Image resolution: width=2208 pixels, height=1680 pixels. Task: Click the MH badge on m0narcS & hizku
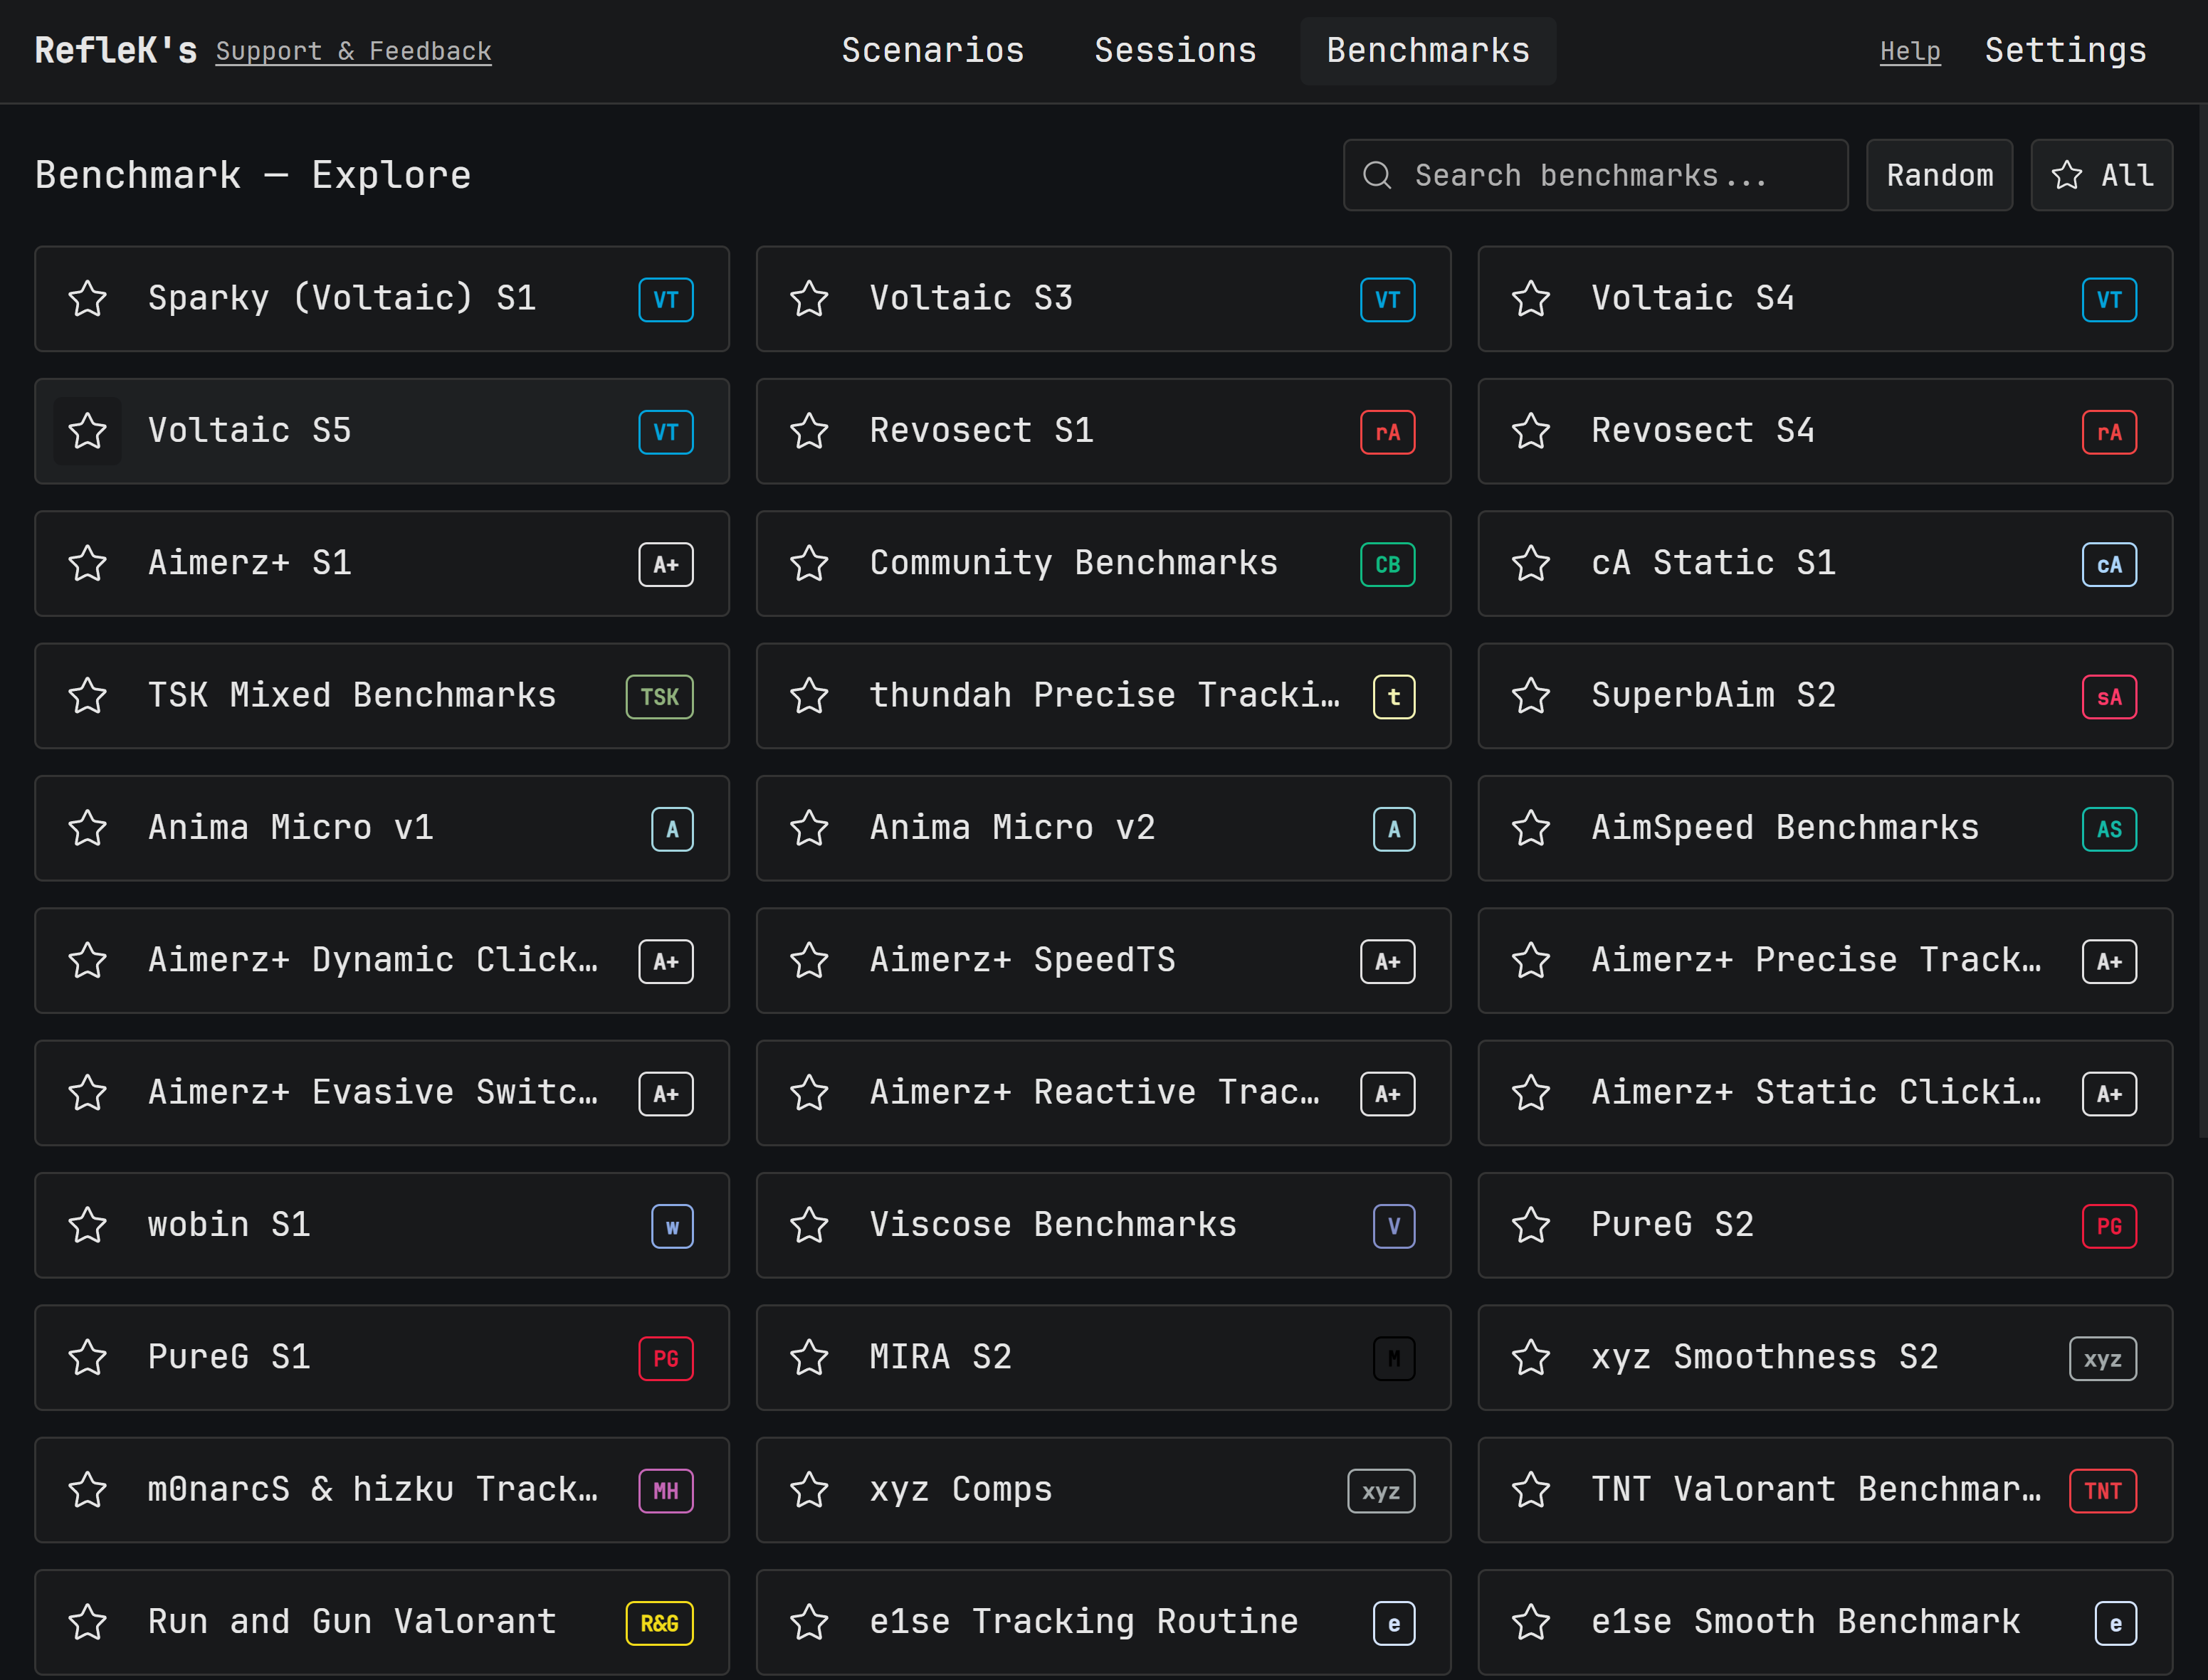[666, 1490]
